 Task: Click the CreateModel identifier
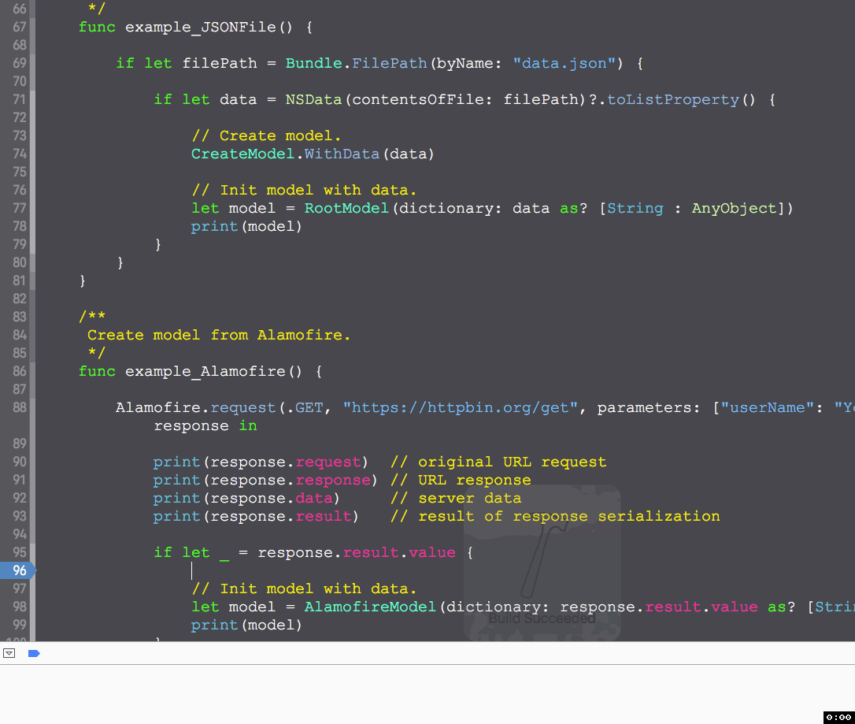242,154
